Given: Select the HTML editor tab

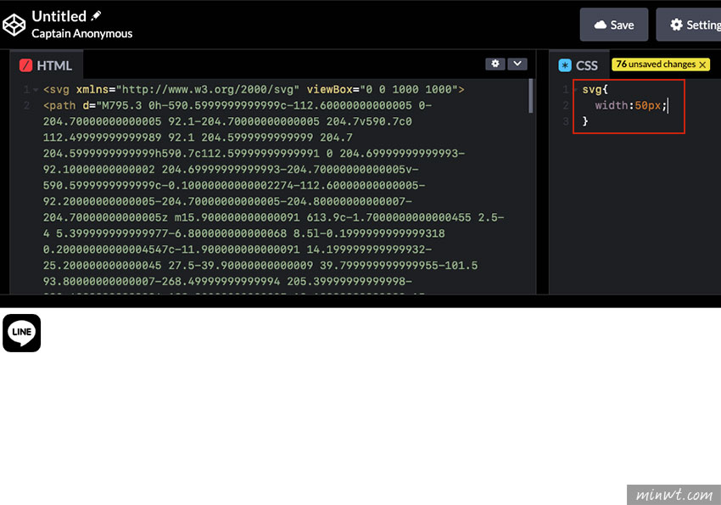Looking at the screenshot, I should 46,65.
